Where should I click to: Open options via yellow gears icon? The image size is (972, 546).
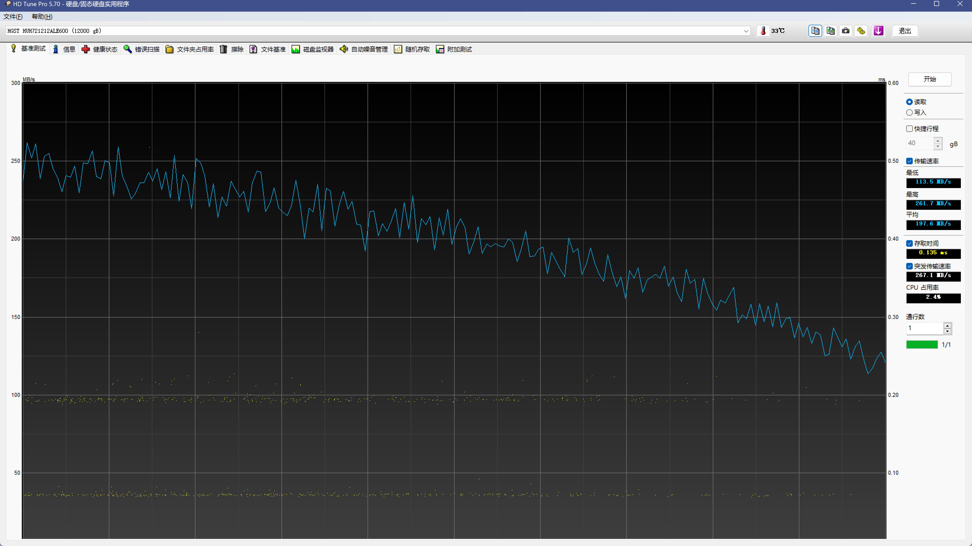coord(861,31)
